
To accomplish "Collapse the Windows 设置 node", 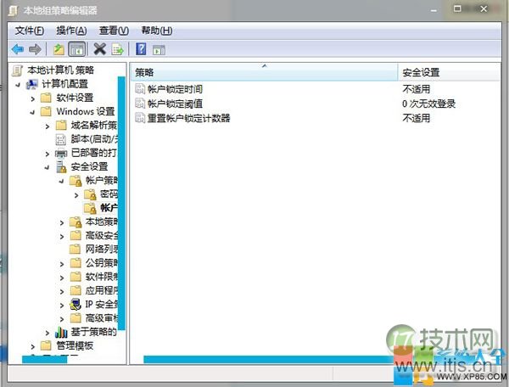I will coord(32,112).
